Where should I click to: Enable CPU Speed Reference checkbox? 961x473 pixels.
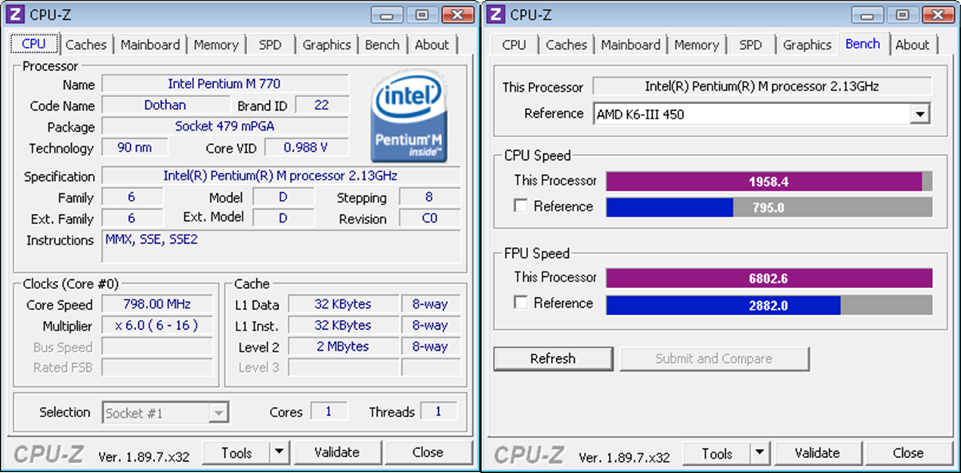pyautogui.click(x=521, y=206)
